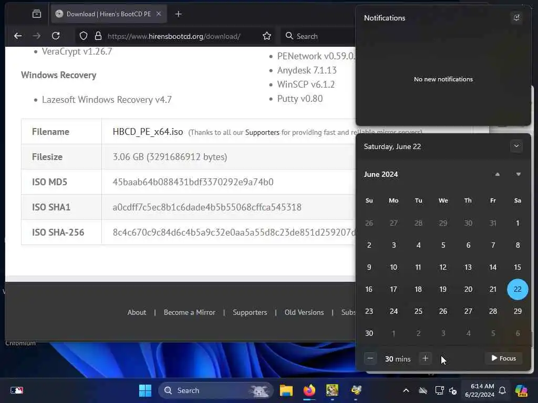The image size is (538, 403).
Task: Go to next month in calendar
Action: [519, 174]
